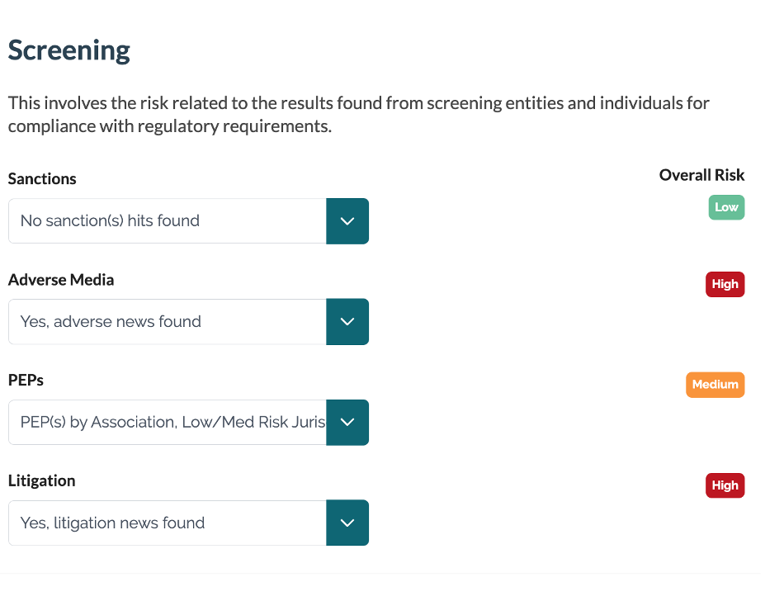This screenshot has width=784, height=601.
Task: Click the High badge beside Litigation
Action: click(725, 485)
